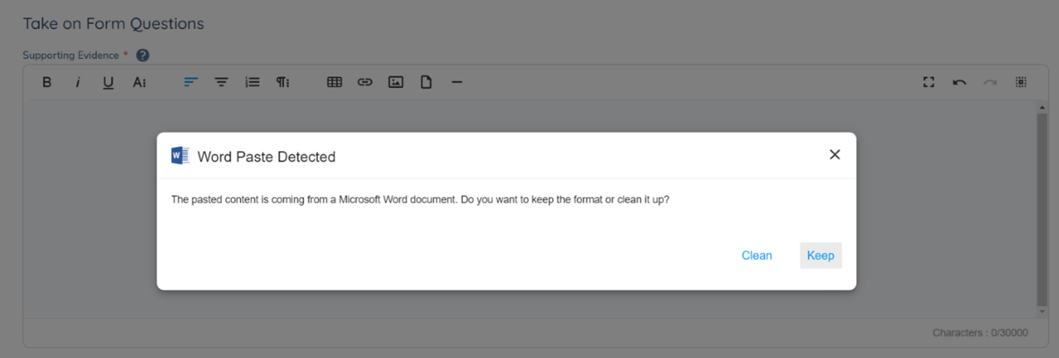Click the scrollbar down arrow
The image size is (1059, 358).
(1042, 311)
